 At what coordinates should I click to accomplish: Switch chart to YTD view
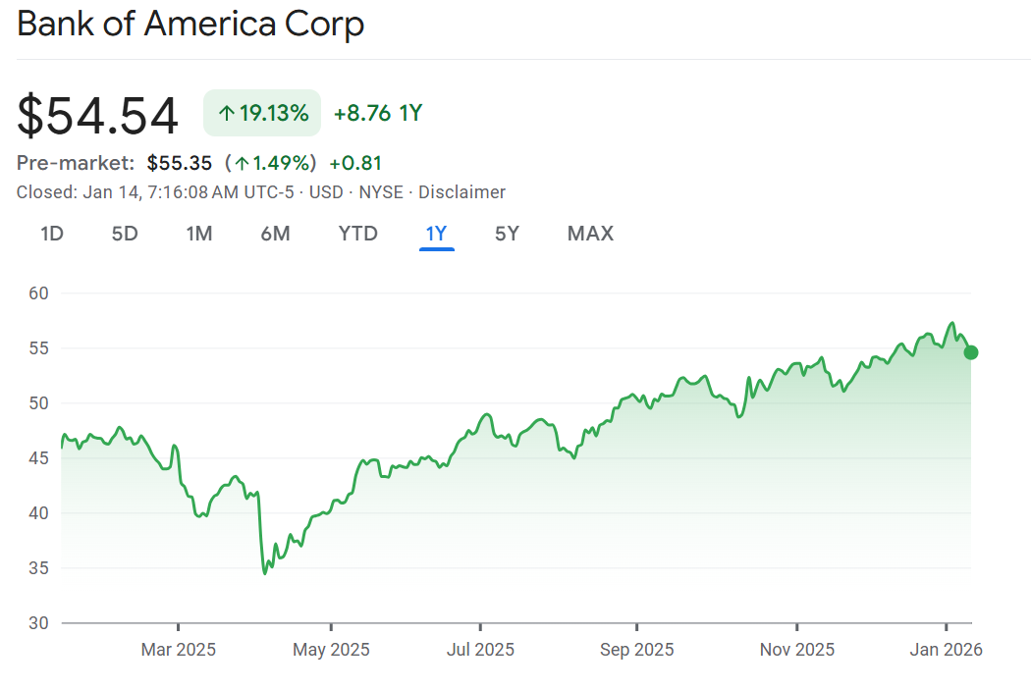pyautogui.click(x=357, y=234)
